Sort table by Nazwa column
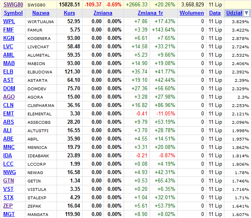 [x=41, y=13]
